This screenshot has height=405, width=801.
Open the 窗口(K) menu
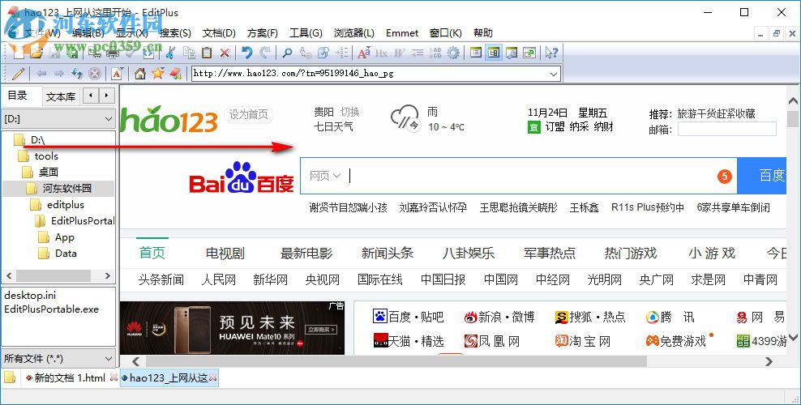[445, 33]
